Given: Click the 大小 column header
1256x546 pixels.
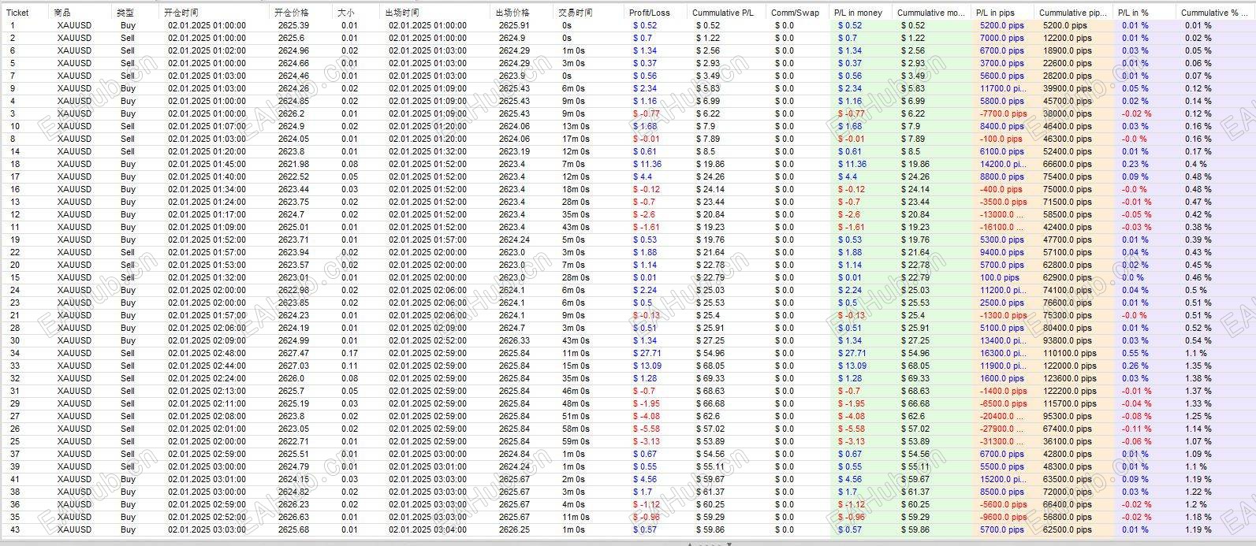Looking at the screenshot, I should pos(346,13).
